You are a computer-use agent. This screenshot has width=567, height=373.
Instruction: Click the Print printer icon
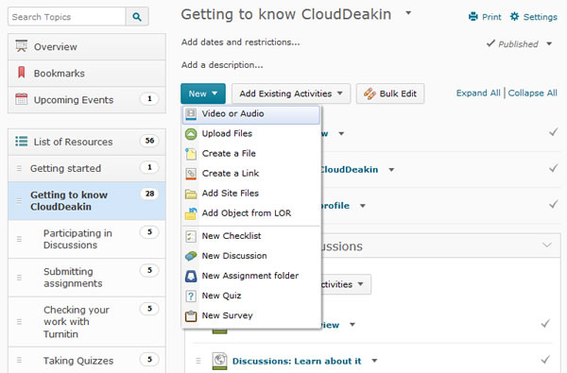click(473, 17)
